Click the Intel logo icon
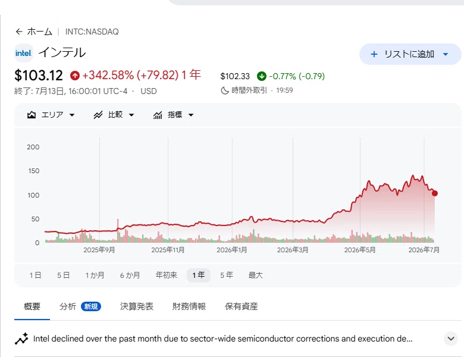This screenshot has width=464, height=357. pos(24,53)
